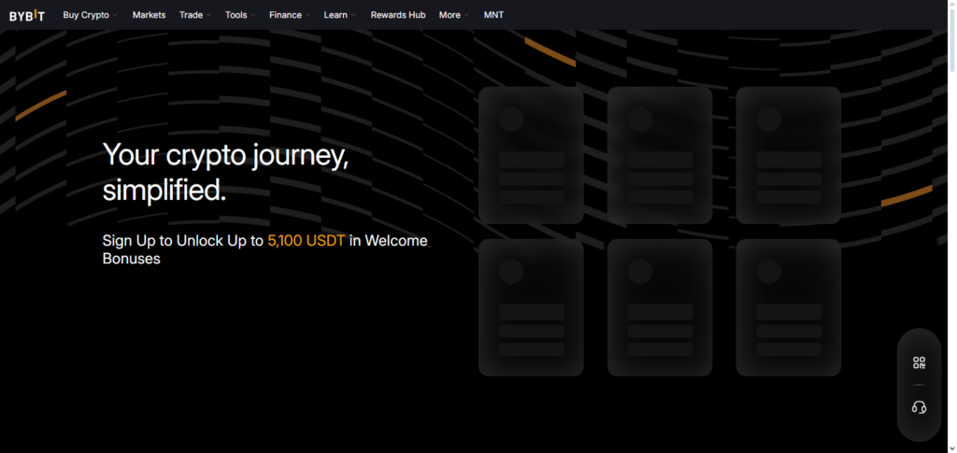The height and width of the screenshot is (453, 957).
Task: Go to the Markets page
Action: tap(149, 15)
